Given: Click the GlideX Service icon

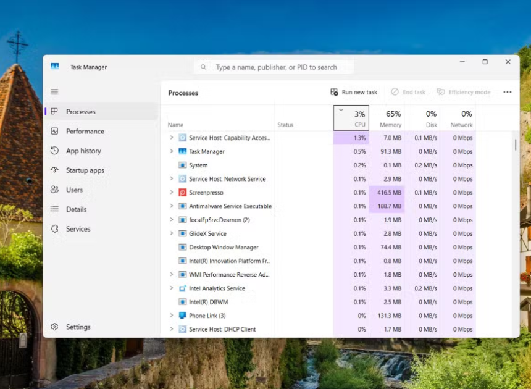Looking at the screenshot, I should [182, 233].
